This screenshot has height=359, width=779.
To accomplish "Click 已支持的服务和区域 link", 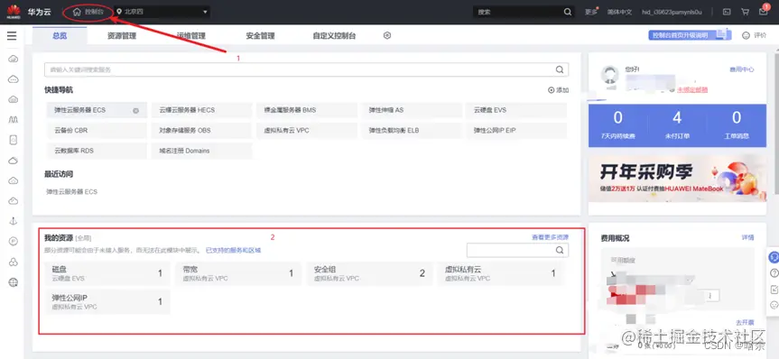I will tap(234, 250).
